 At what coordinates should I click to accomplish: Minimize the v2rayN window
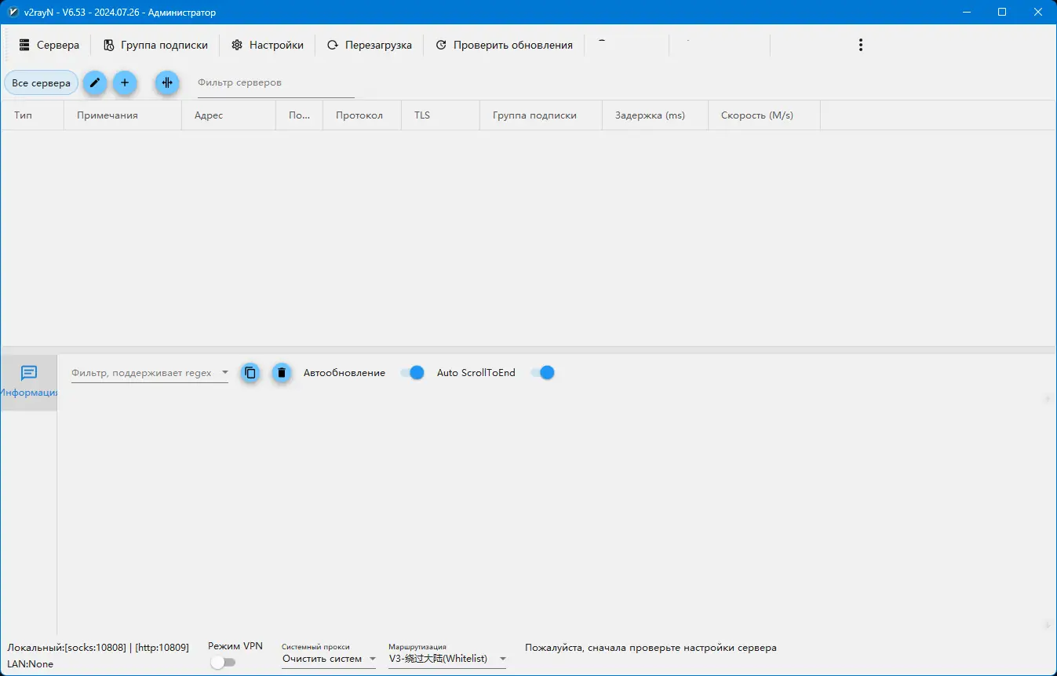[966, 12]
